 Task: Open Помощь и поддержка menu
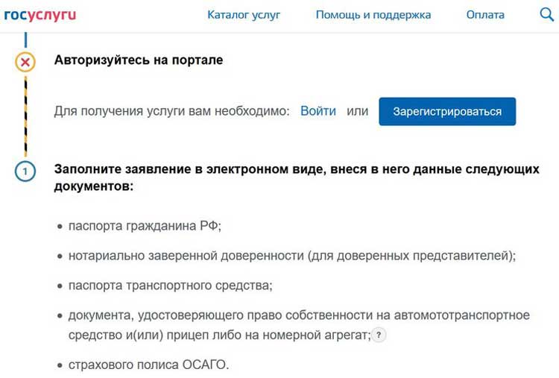point(373,15)
